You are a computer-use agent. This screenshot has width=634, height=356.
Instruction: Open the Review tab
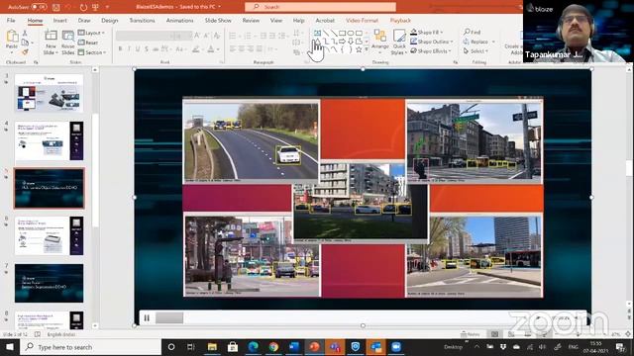[x=251, y=20]
